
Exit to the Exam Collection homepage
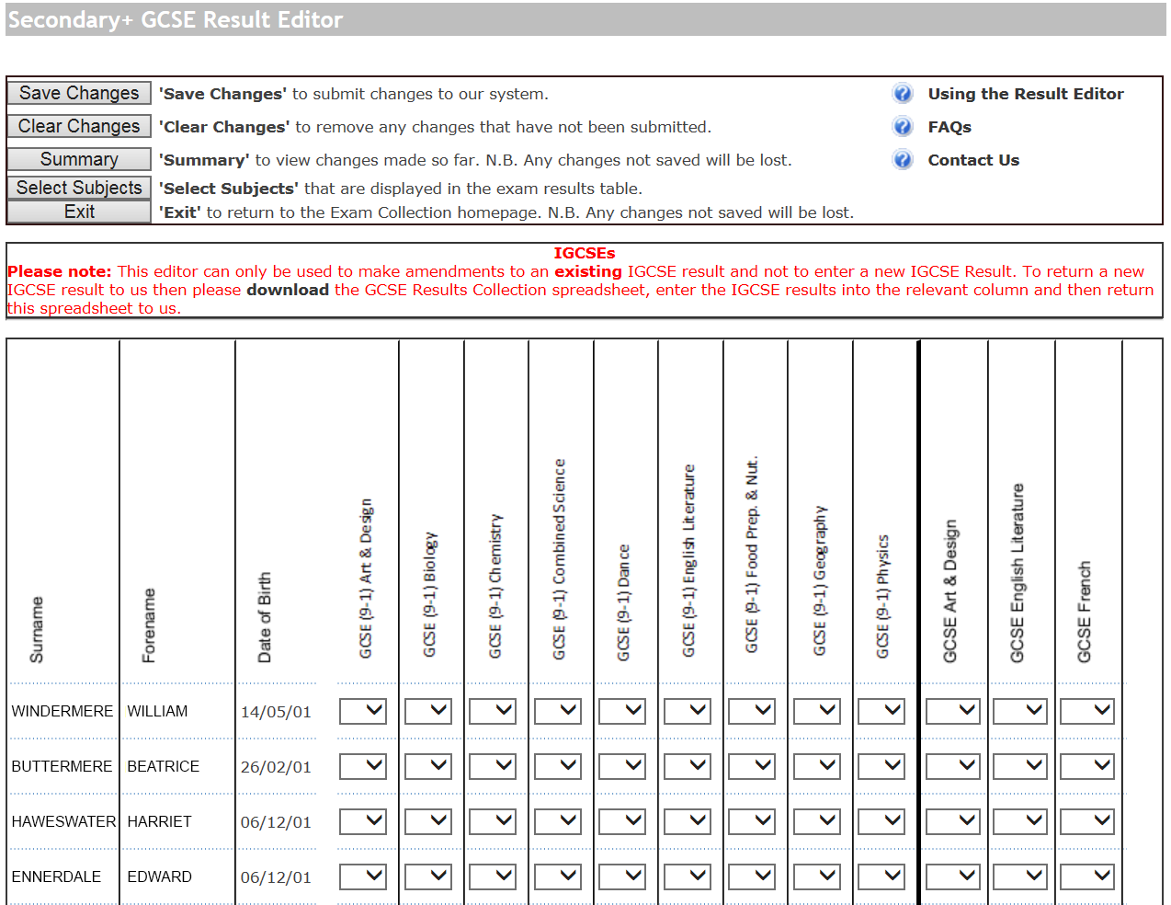79,212
